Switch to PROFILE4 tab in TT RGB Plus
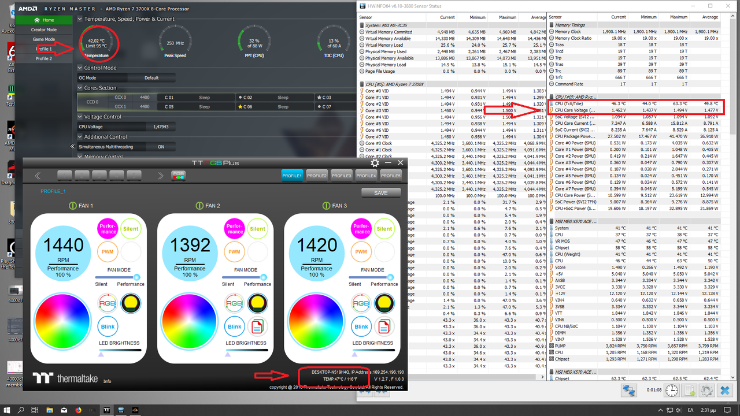Viewport: 740px width, 416px height. point(366,176)
